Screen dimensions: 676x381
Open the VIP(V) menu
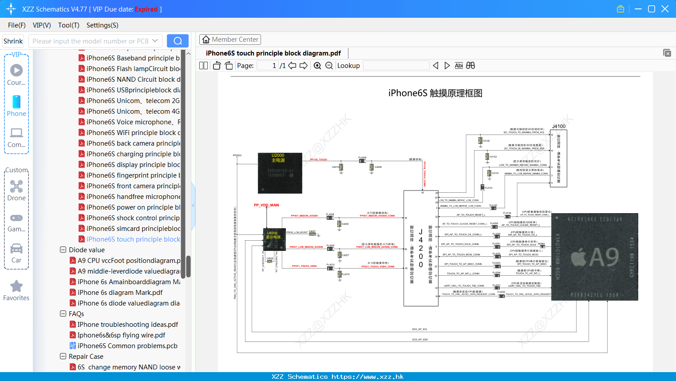[42, 25]
